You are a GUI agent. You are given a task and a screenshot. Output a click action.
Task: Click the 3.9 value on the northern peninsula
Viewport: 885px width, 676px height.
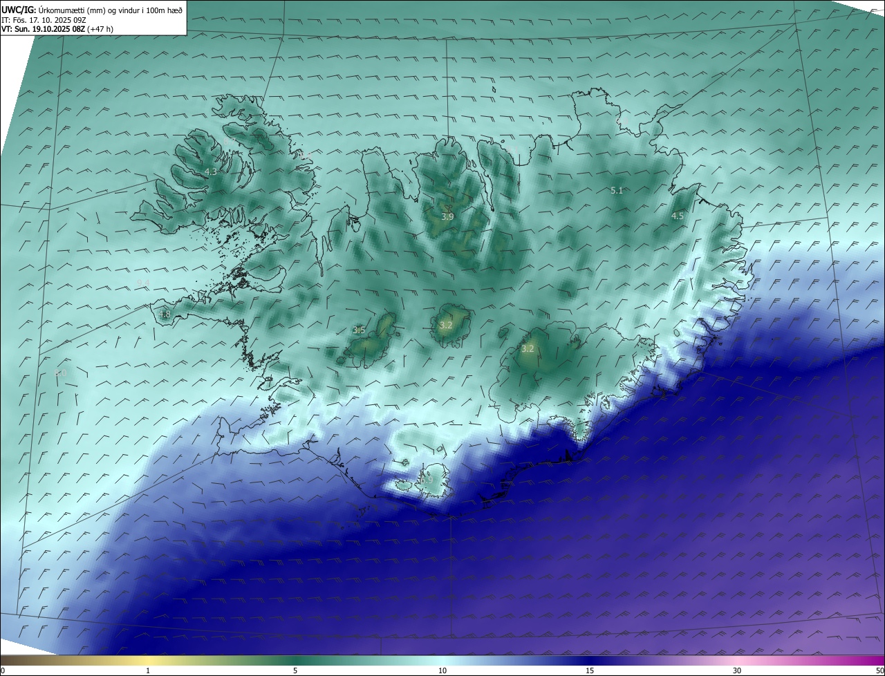point(447,216)
